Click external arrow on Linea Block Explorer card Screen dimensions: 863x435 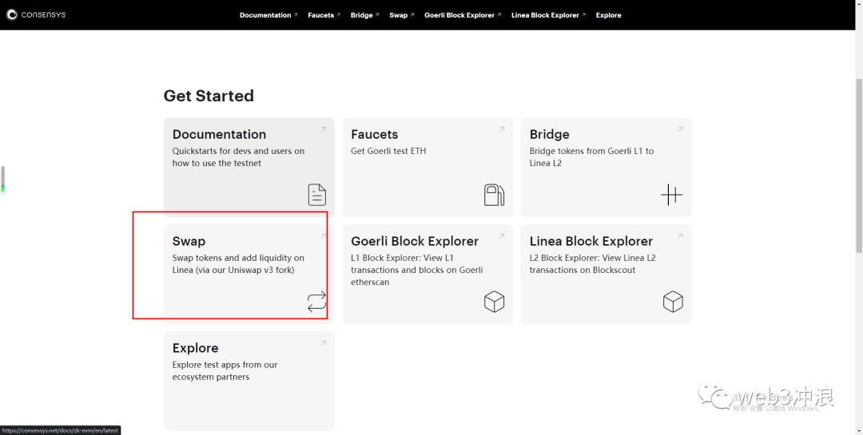tap(680, 236)
